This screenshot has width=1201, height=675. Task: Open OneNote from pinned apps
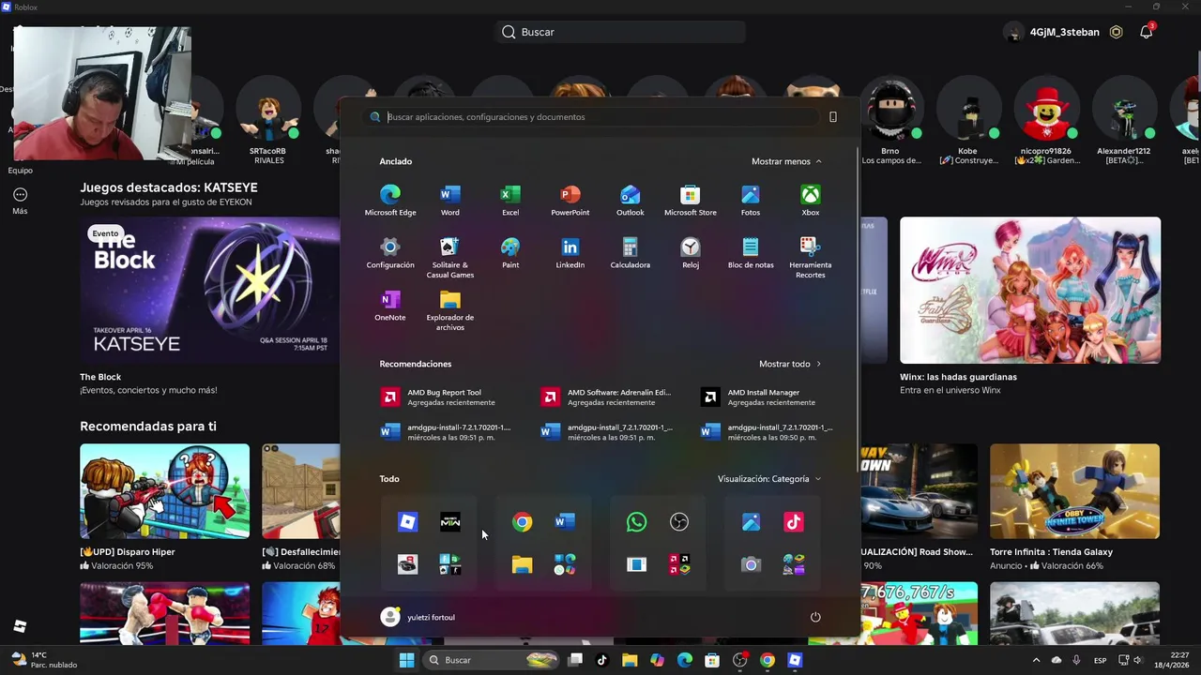tap(390, 306)
